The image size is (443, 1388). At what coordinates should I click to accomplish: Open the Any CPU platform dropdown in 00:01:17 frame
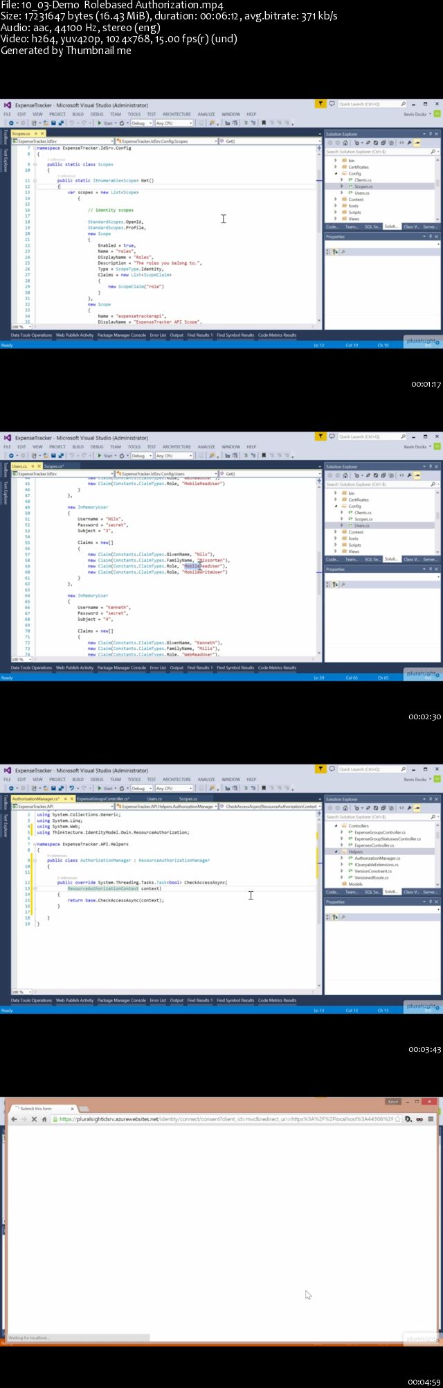174,123
